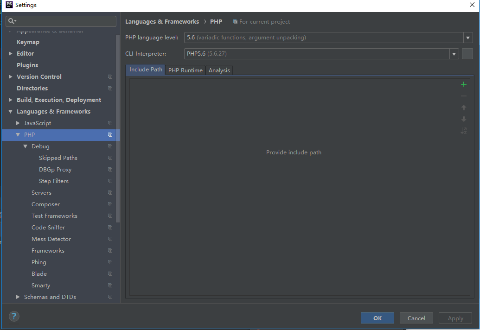The image size is (480, 330).
Task: Click the Cancel button
Action: pos(416,318)
